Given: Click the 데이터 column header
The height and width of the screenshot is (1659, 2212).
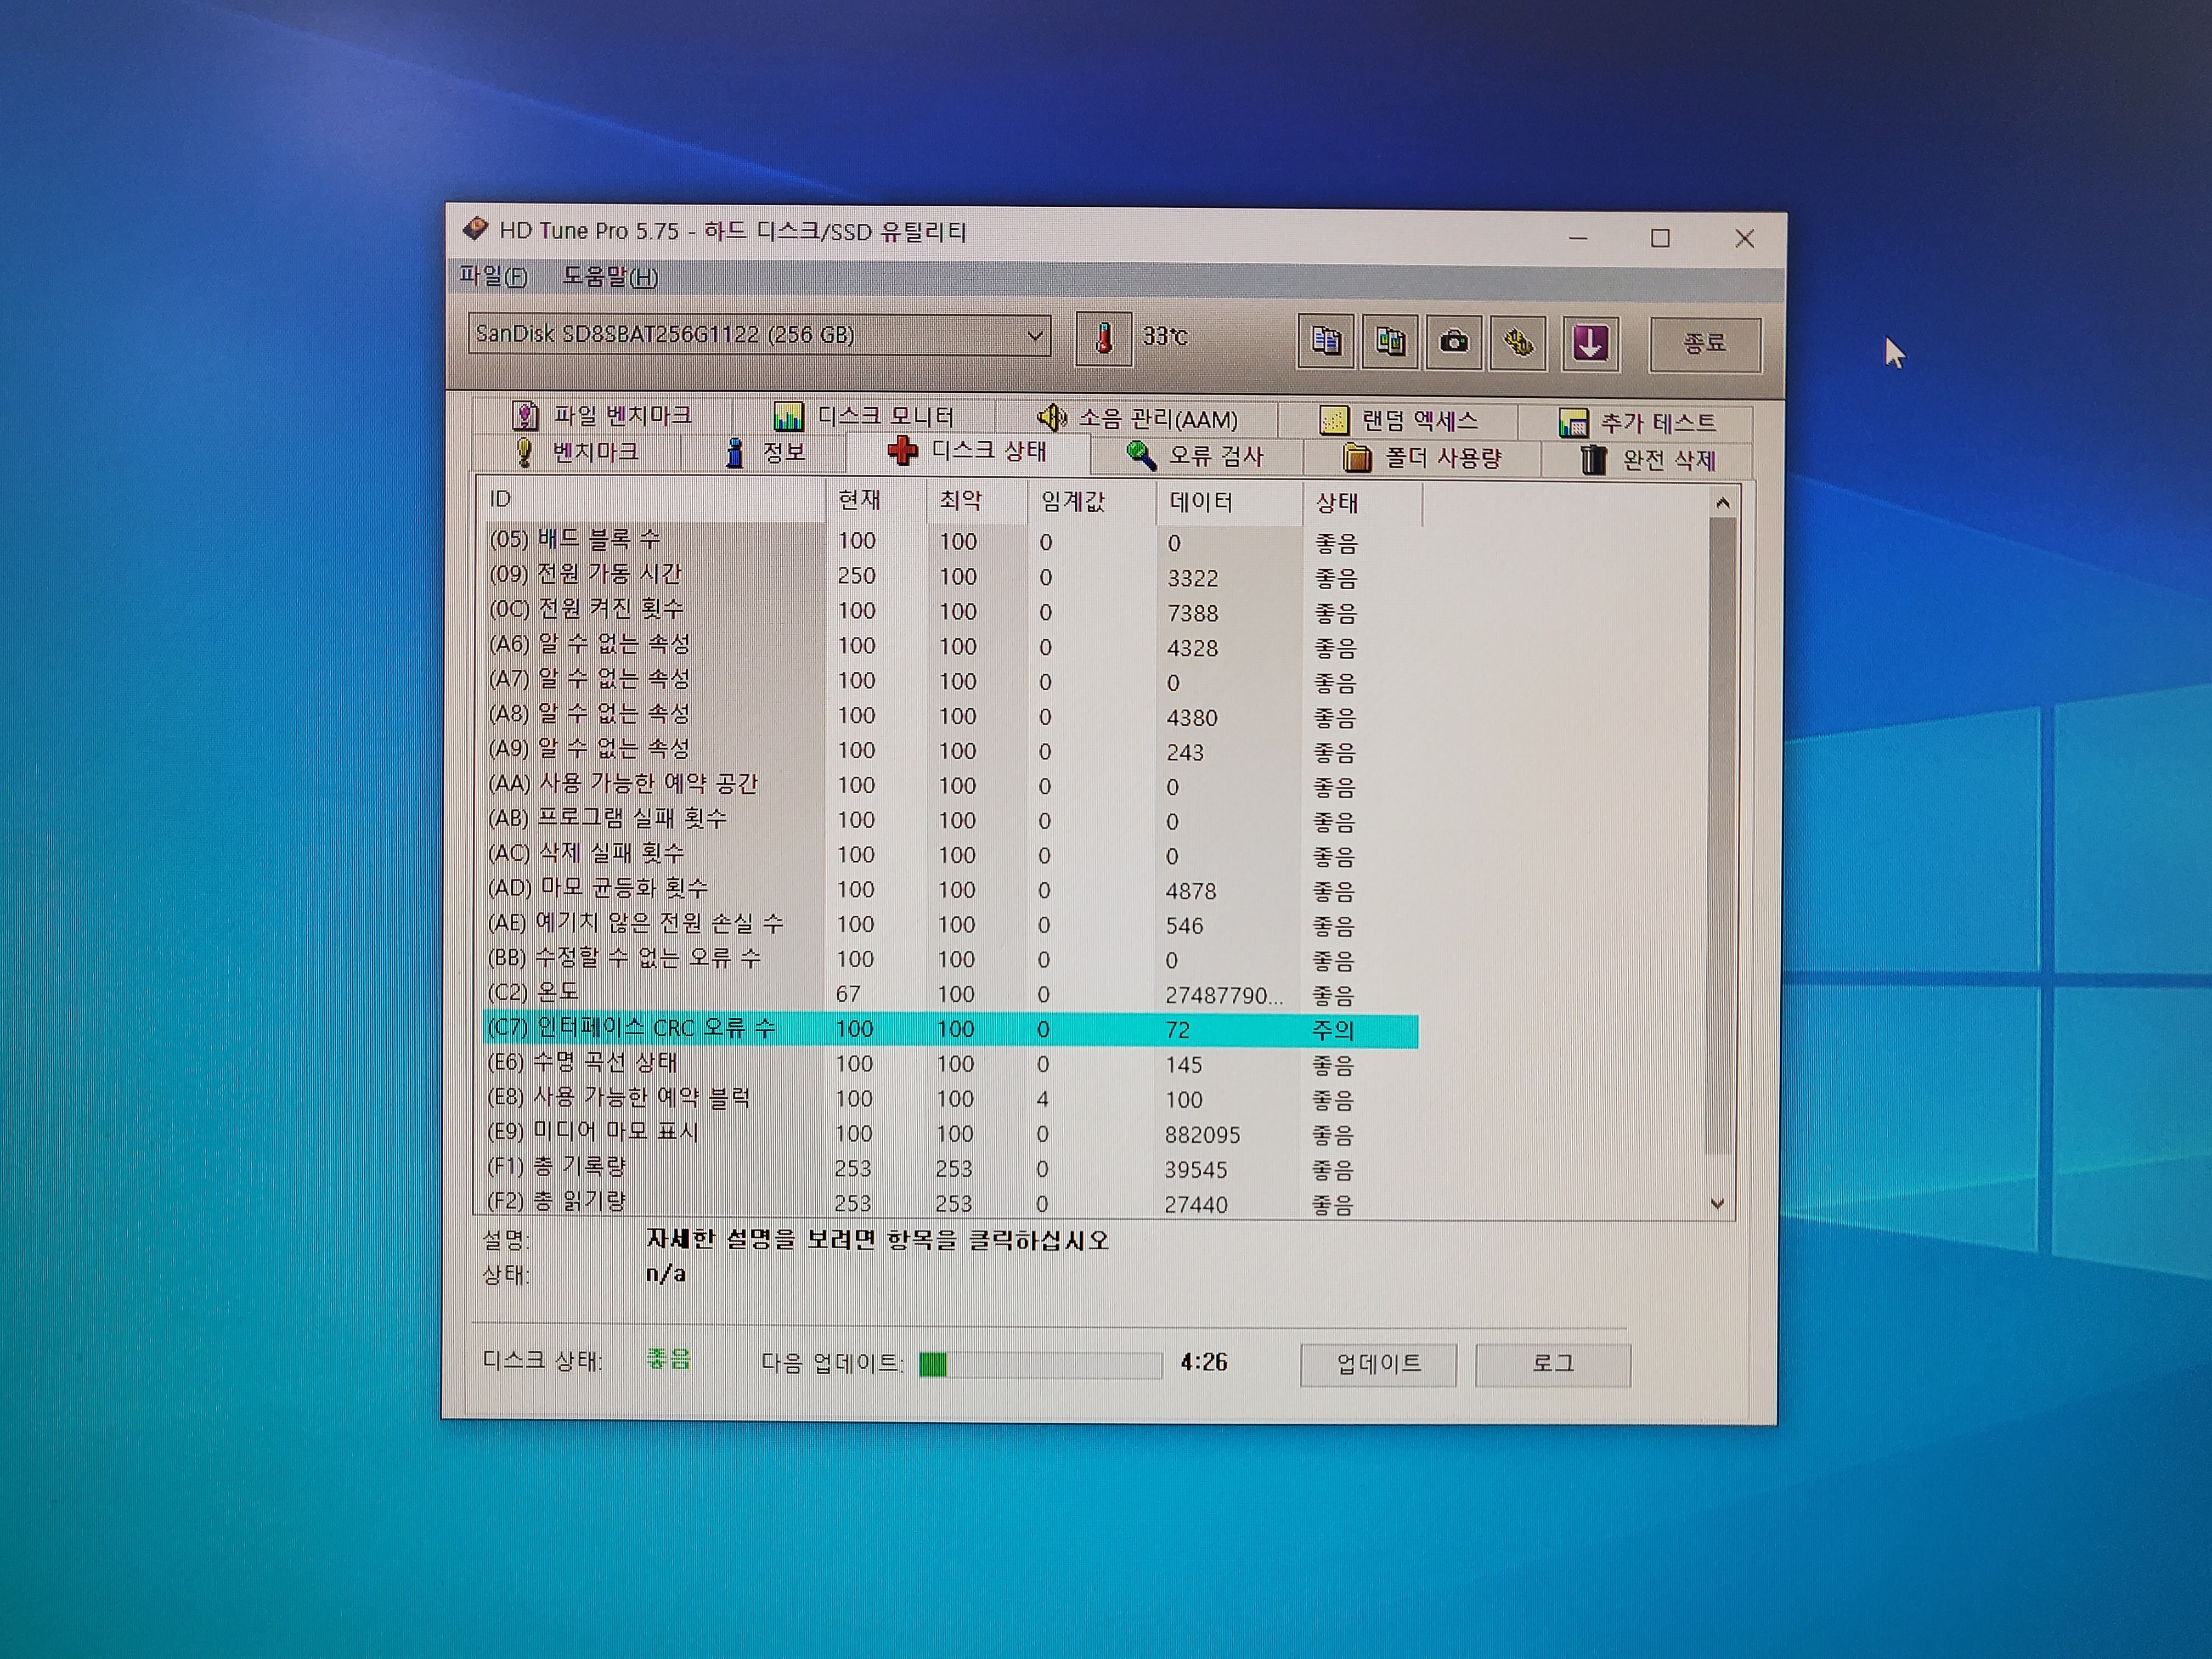Looking at the screenshot, I should pos(1230,504).
